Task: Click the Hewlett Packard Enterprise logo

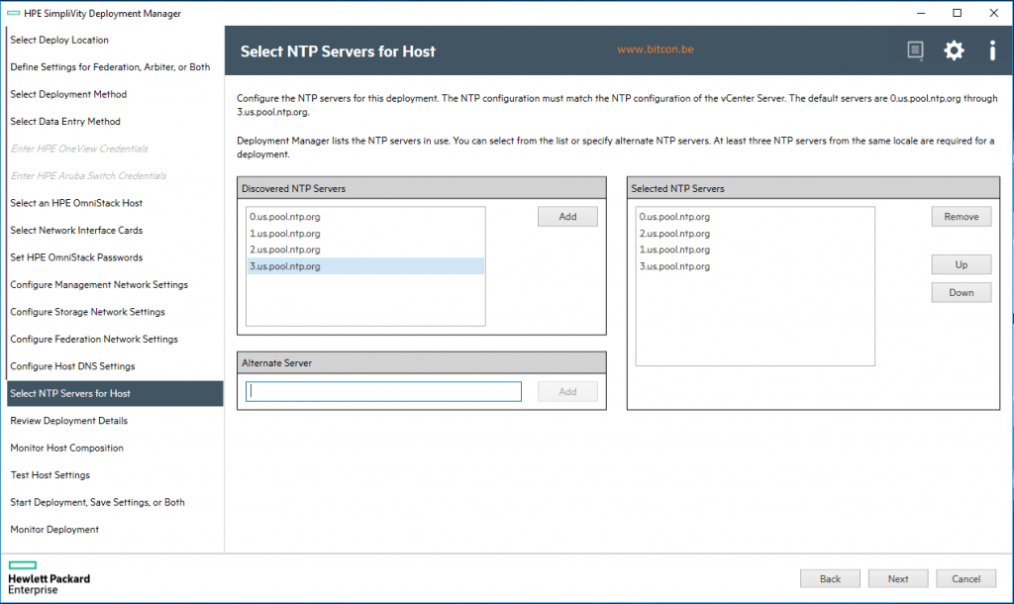Action: [x=49, y=578]
